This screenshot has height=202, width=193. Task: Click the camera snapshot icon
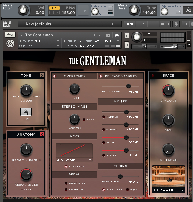coord(108,35)
